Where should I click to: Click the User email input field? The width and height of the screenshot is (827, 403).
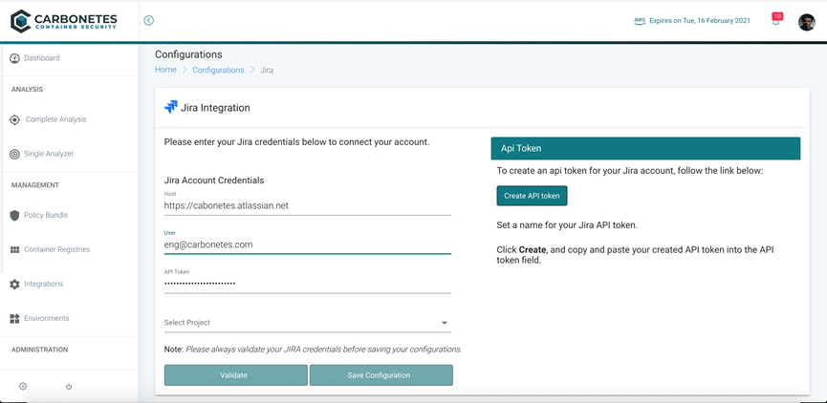[x=308, y=245]
